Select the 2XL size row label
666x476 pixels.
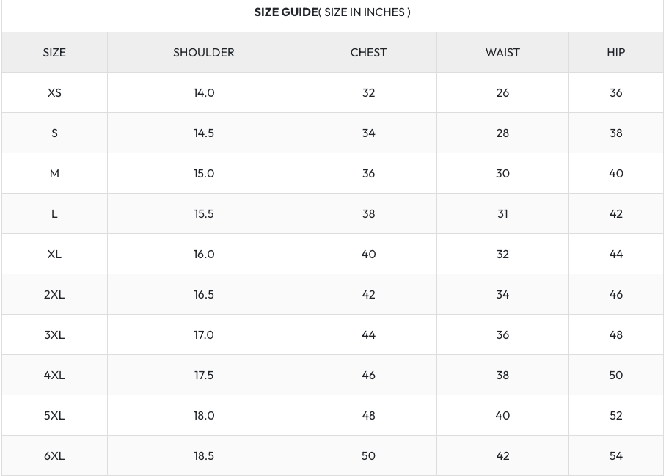(x=54, y=295)
